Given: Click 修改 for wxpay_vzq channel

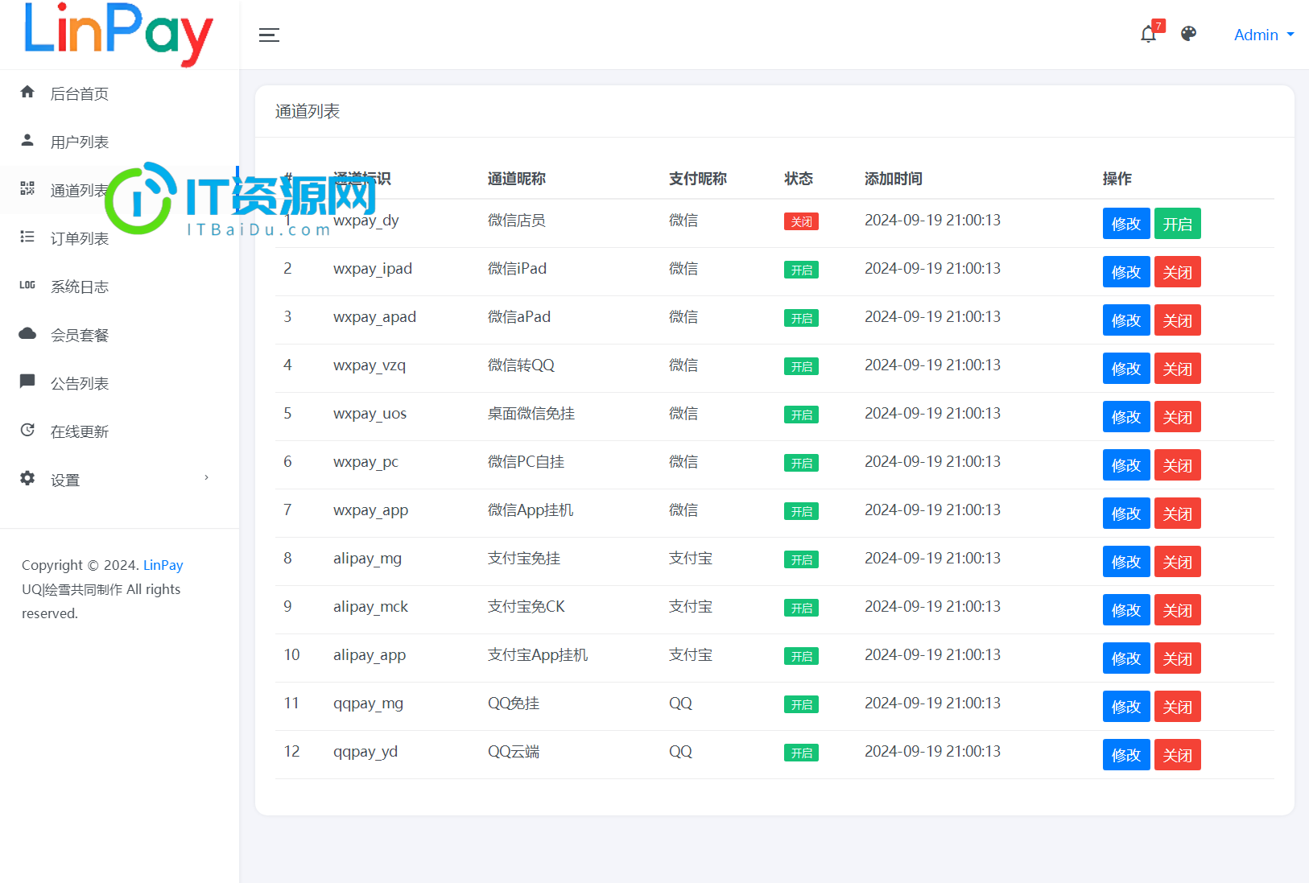Looking at the screenshot, I should (1126, 369).
